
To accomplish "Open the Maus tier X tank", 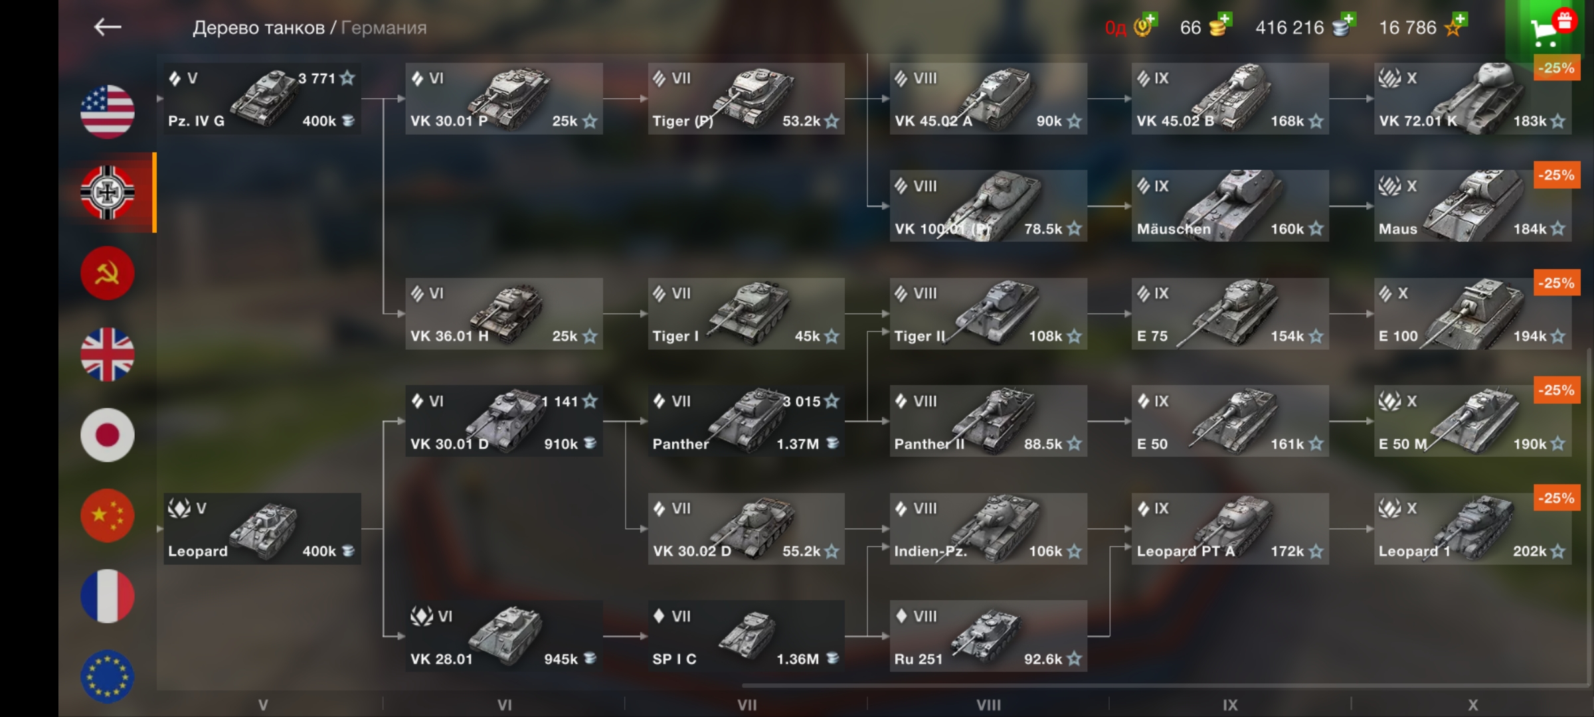I will pyautogui.click(x=1472, y=206).
